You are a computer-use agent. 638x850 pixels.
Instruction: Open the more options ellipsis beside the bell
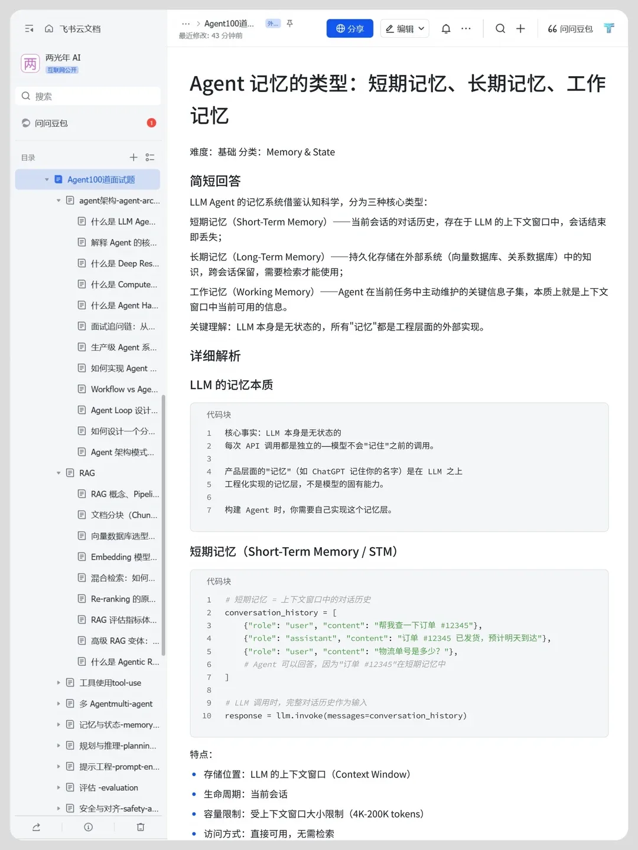466,28
